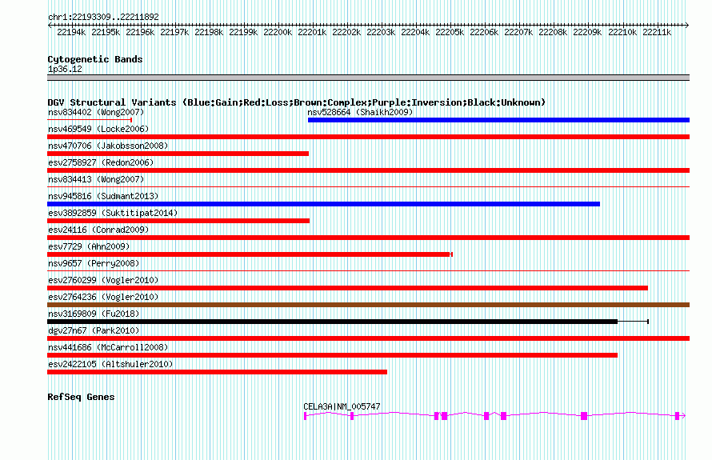712x460 pixels.
Task: Select the nsv945816 (Sudmant2013) label
Action: (x=103, y=196)
